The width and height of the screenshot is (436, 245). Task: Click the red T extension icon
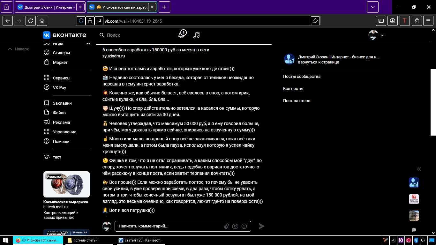405,21
